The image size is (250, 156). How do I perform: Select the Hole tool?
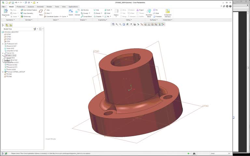click(96, 10)
